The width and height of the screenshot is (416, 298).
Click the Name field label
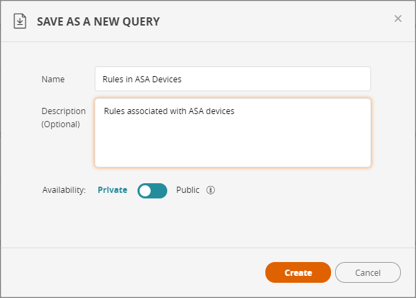pos(53,79)
